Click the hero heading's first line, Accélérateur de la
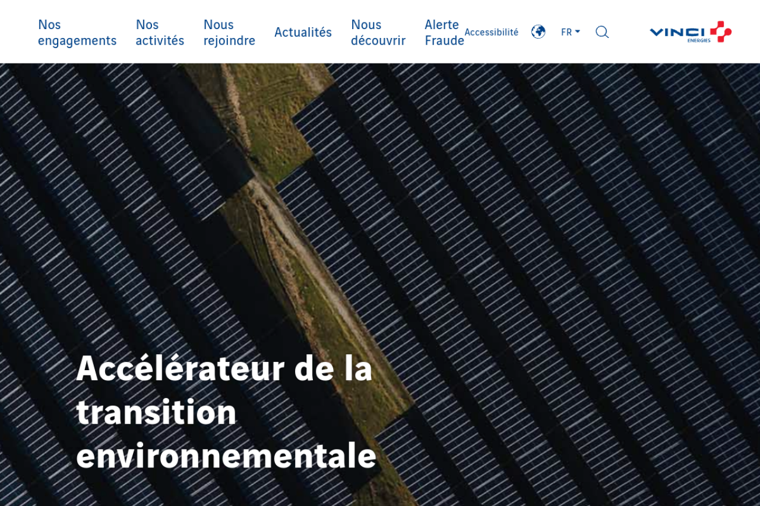The image size is (760, 506). coord(224,368)
